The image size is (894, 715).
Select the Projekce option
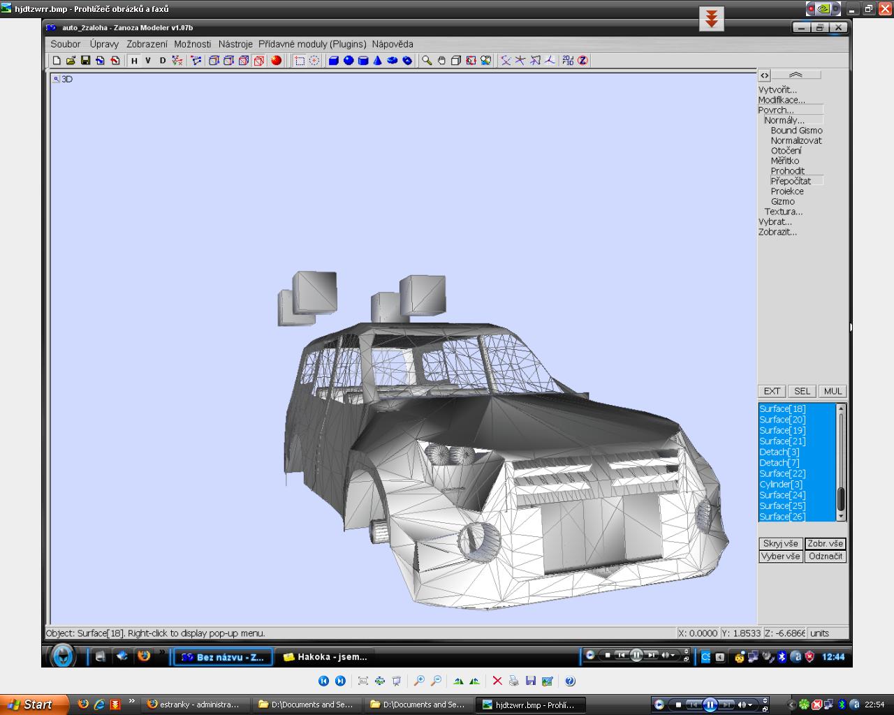(787, 191)
